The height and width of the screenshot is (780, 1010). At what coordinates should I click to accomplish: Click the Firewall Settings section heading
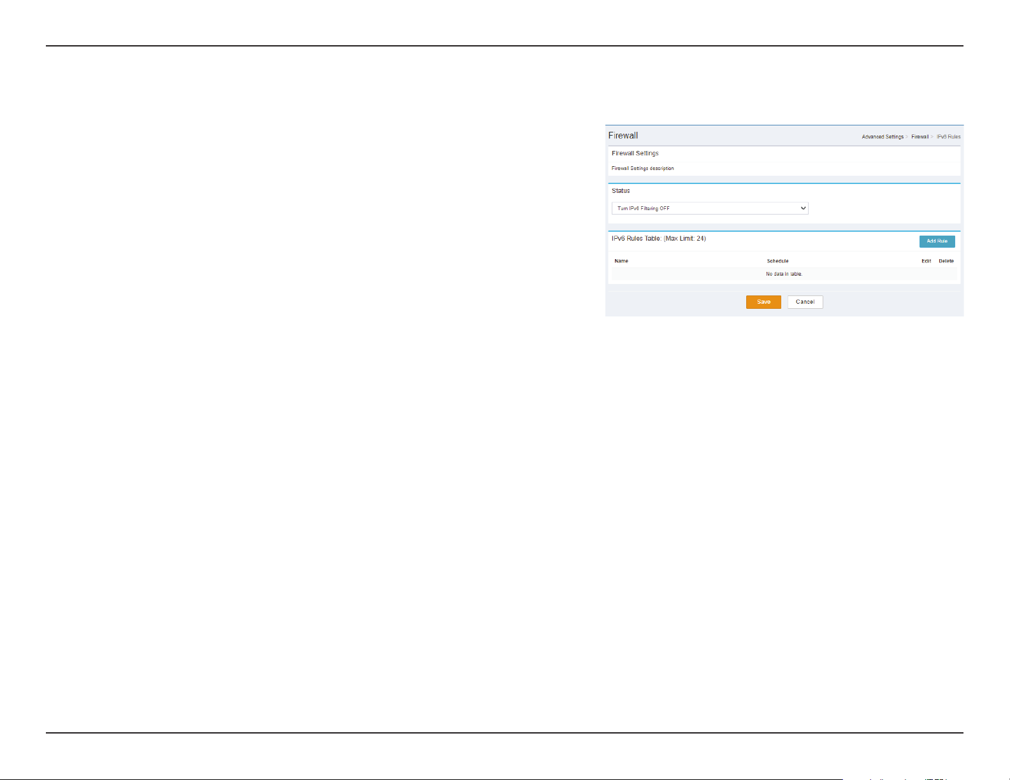pos(635,153)
